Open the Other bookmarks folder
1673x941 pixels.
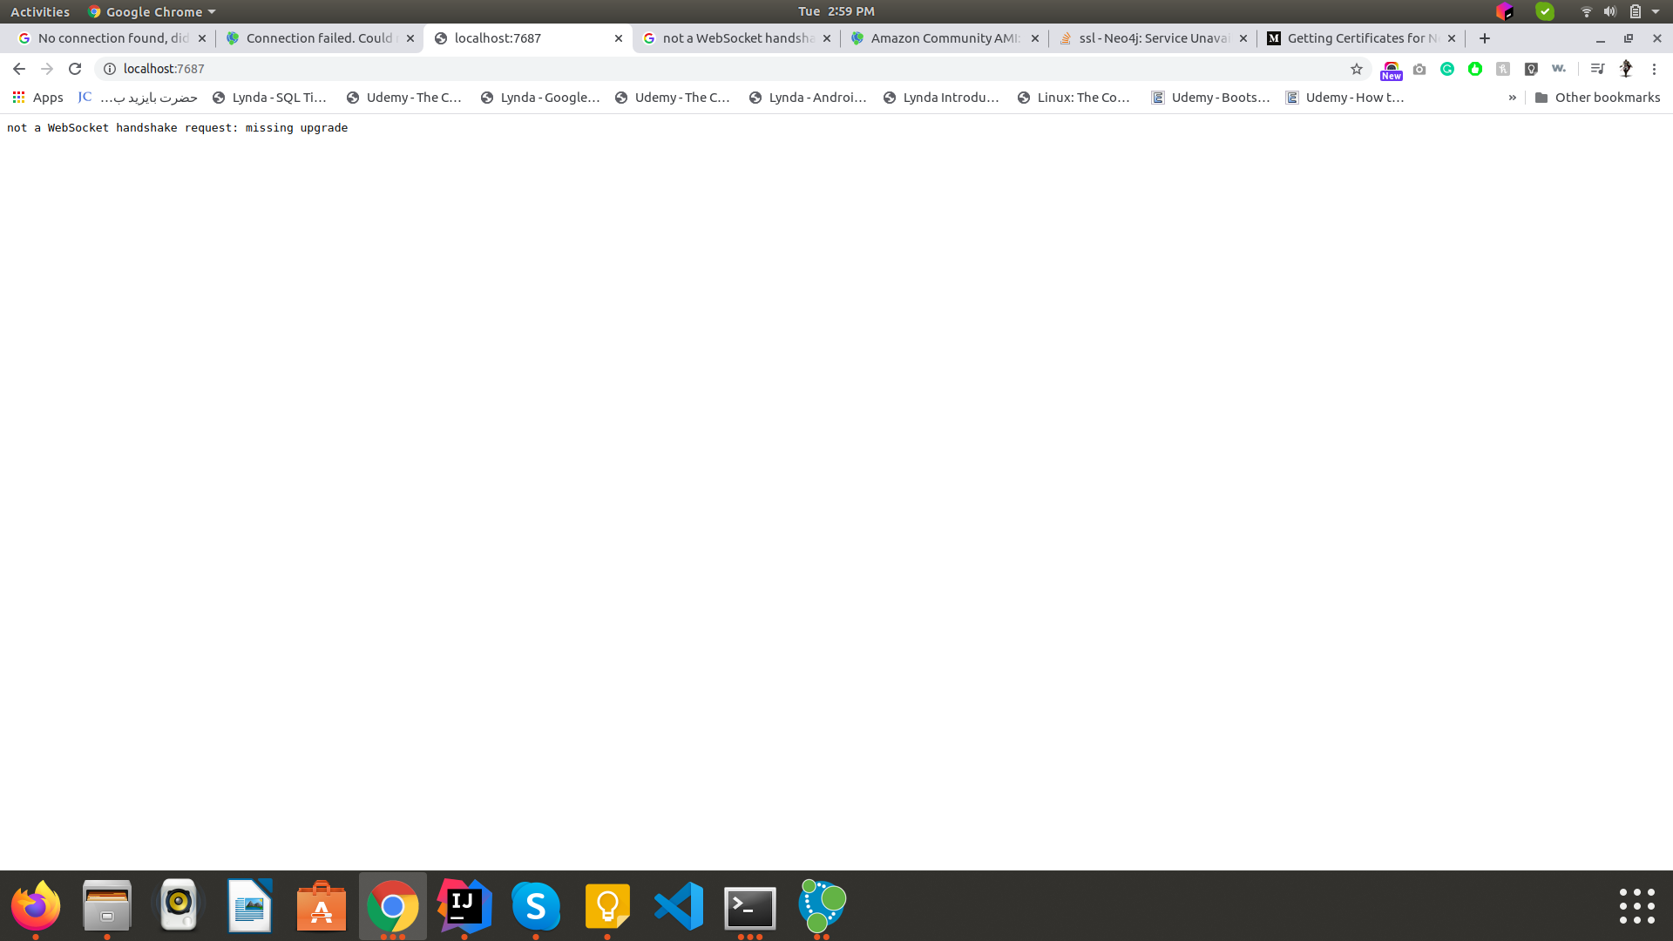point(1597,98)
